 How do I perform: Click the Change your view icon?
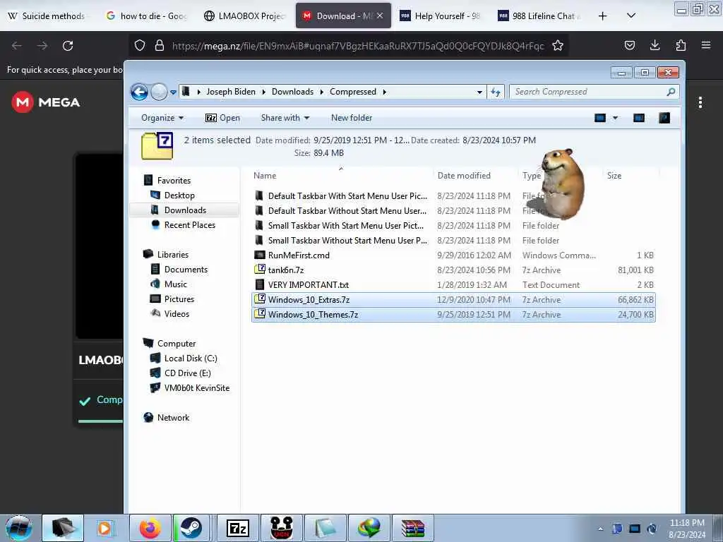click(600, 118)
